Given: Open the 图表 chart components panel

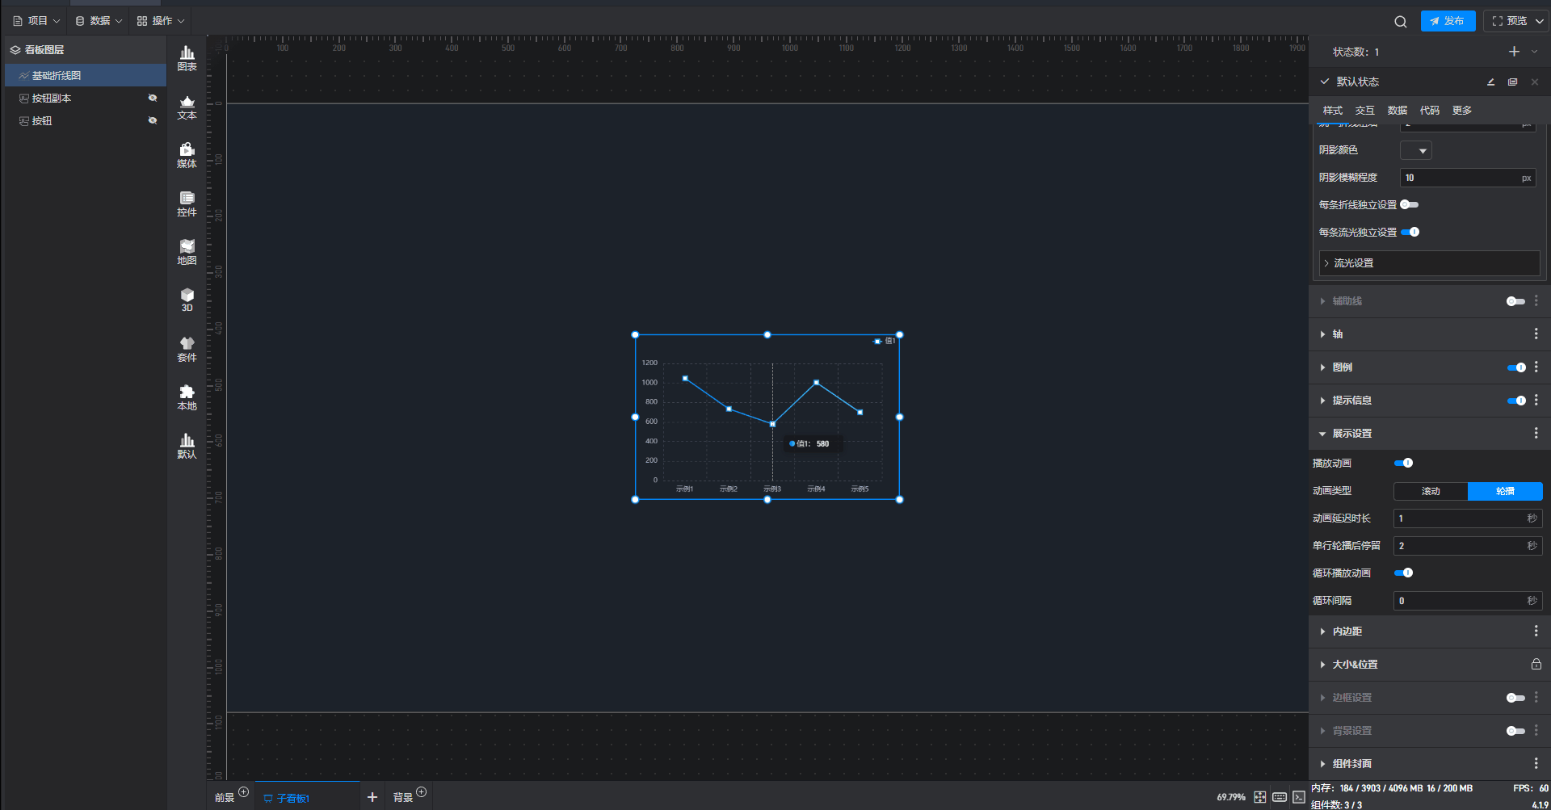Looking at the screenshot, I should click(187, 58).
